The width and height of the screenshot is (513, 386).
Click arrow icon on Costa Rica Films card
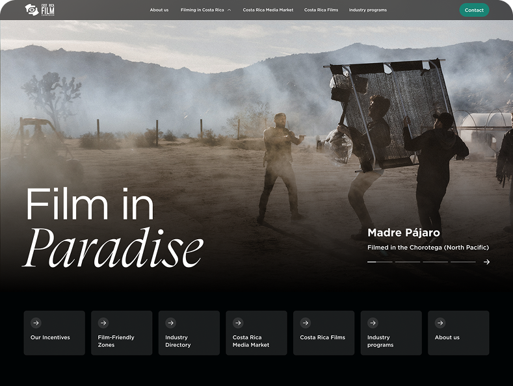(306, 323)
